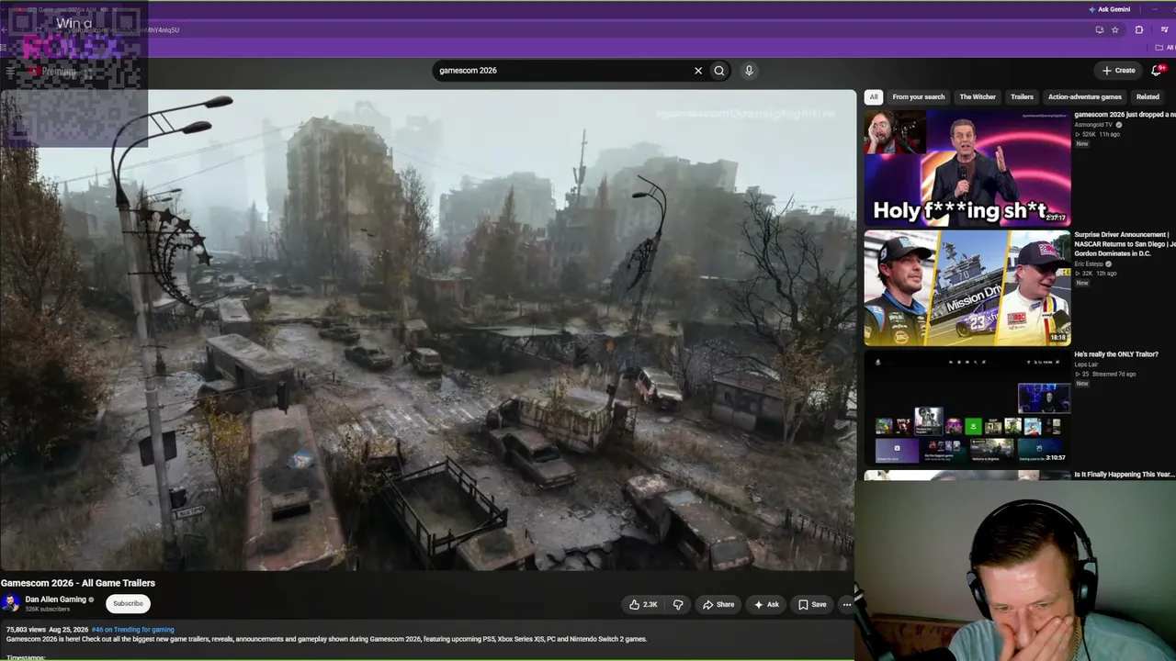Visit the Asmongold TV channel
Viewport: 1176px width, 661px height.
pyautogui.click(x=1093, y=124)
